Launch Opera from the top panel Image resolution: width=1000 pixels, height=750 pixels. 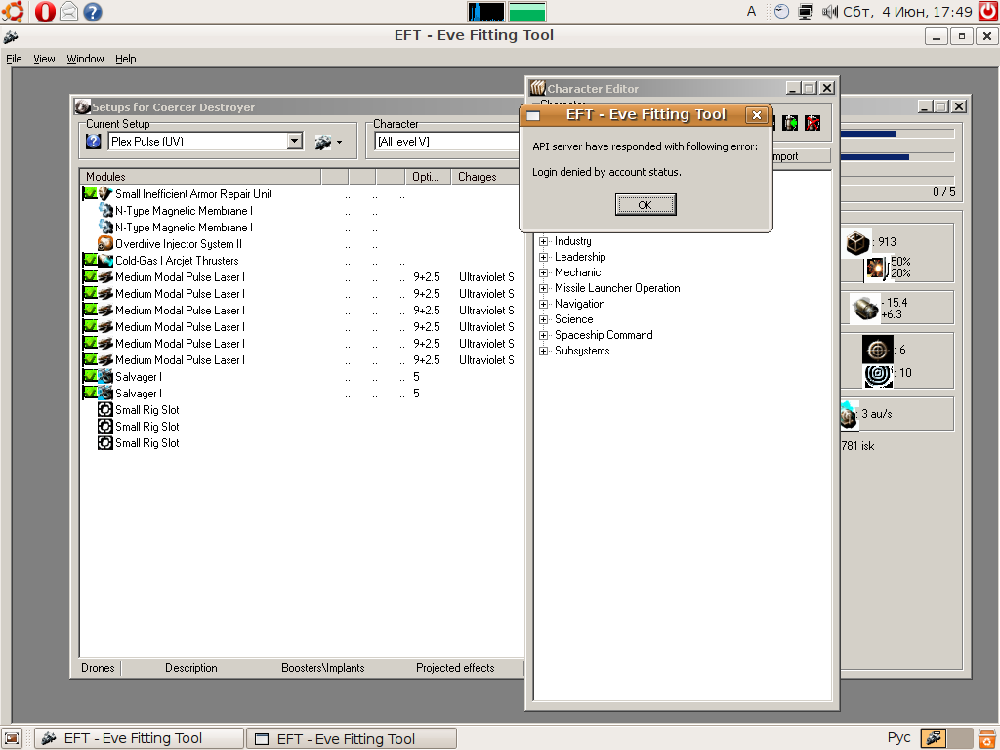click(45, 12)
